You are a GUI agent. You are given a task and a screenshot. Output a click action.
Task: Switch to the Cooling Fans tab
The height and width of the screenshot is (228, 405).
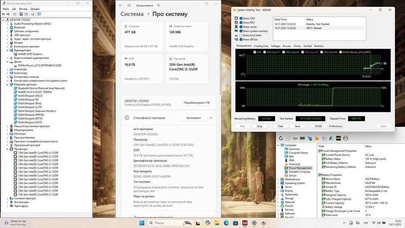pyautogui.click(x=261, y=46)
